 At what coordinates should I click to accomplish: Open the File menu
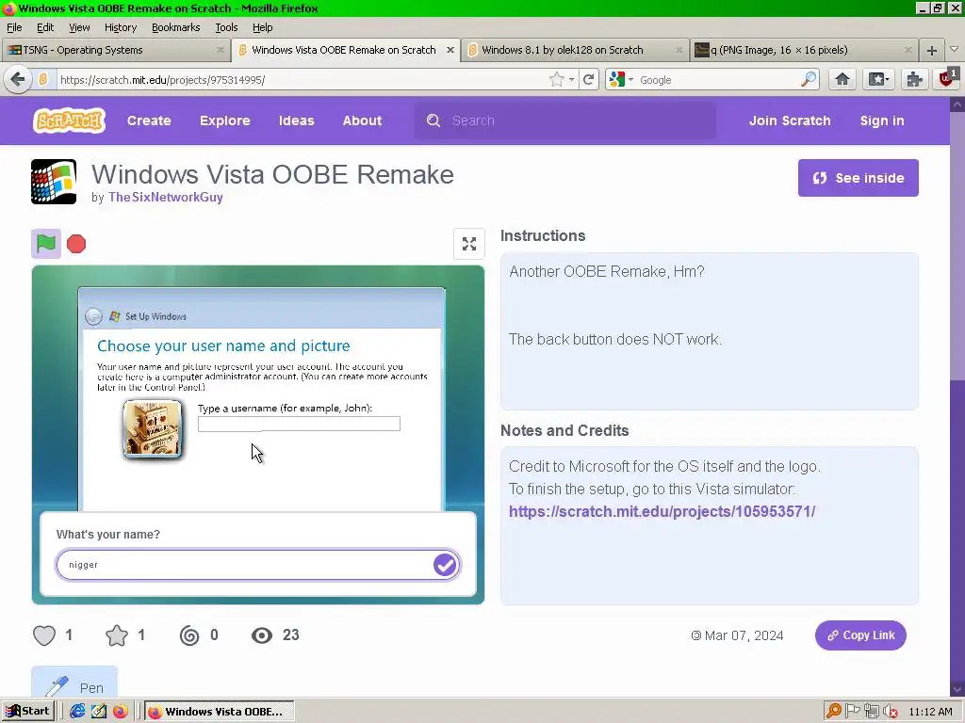(x=14, y=27)
